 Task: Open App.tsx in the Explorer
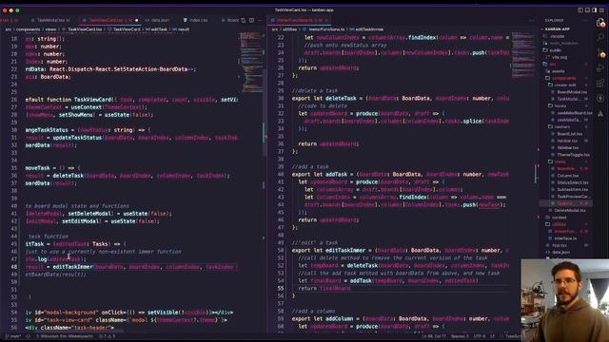(559, 245)
